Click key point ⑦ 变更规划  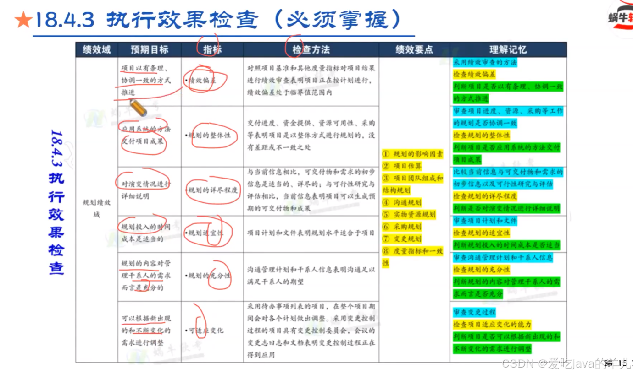point(402,238)
